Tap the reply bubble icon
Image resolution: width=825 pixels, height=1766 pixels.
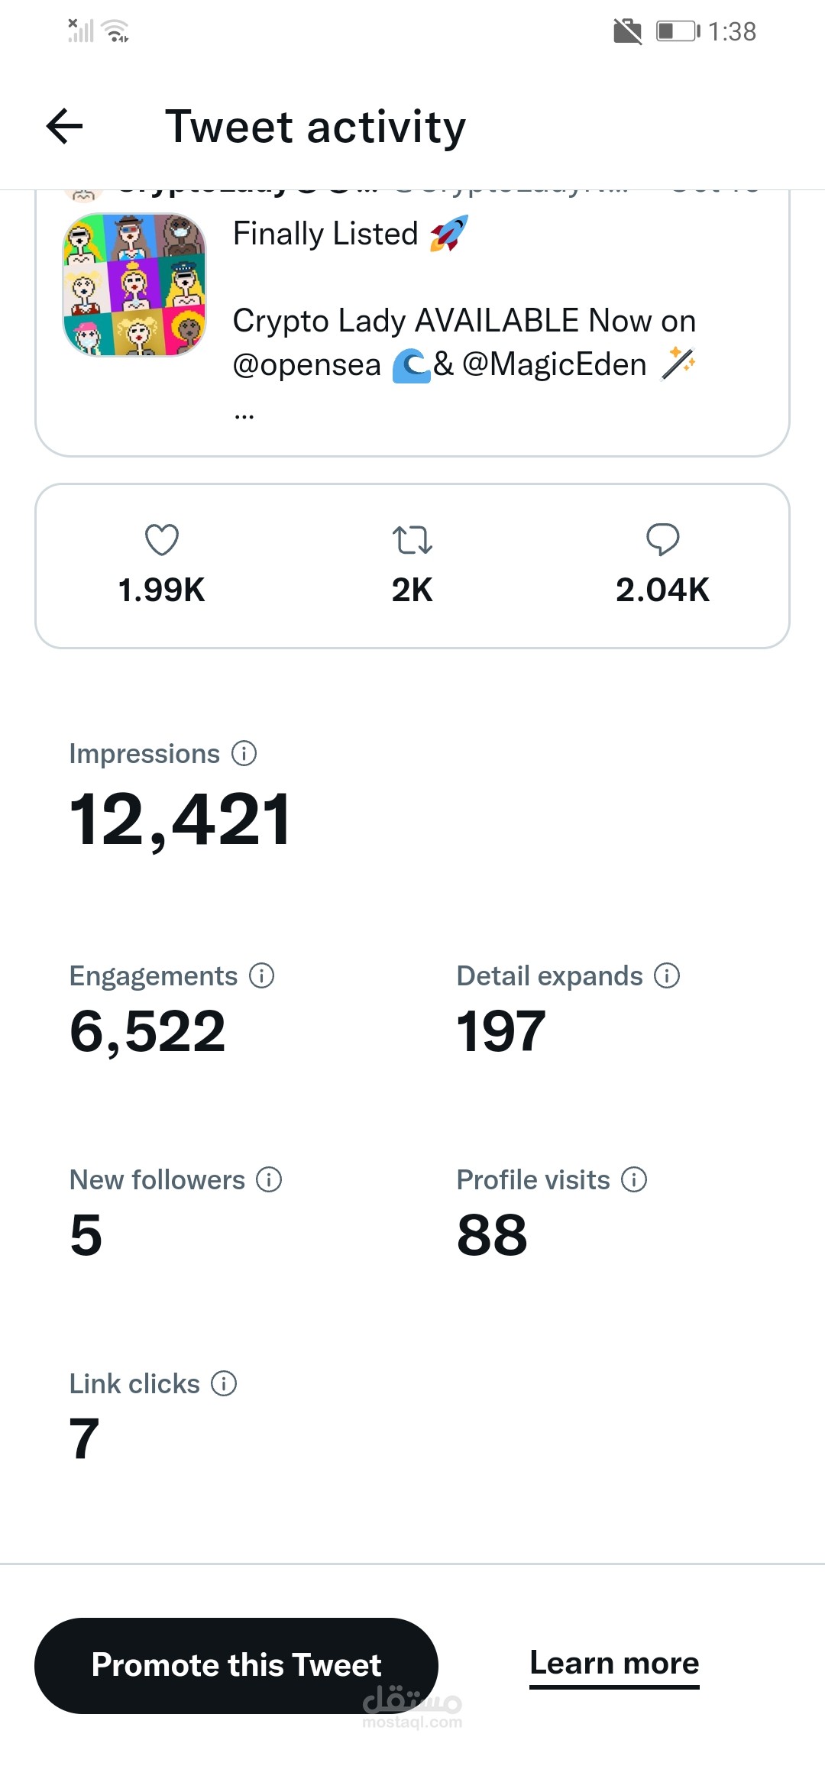(662, 539)
